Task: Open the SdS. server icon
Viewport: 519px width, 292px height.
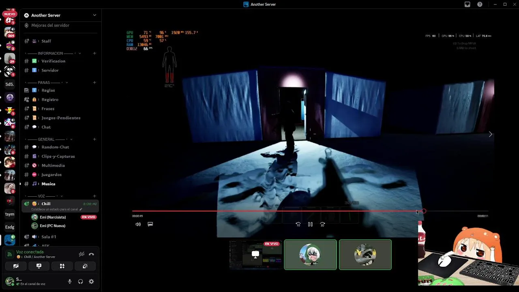Action: click(10, 84)
